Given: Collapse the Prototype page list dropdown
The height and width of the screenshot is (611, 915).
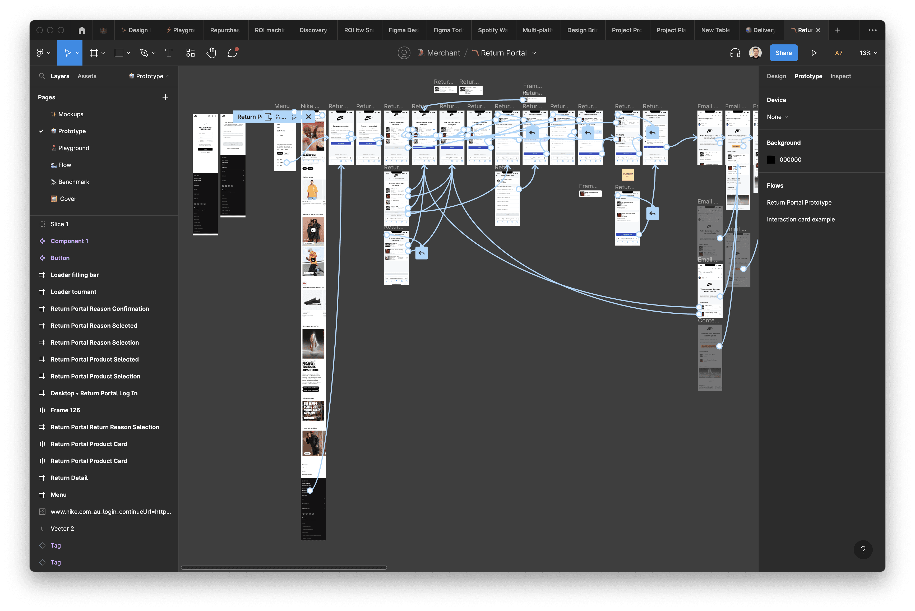Looking at the screenshot, I should click(149, 76).
